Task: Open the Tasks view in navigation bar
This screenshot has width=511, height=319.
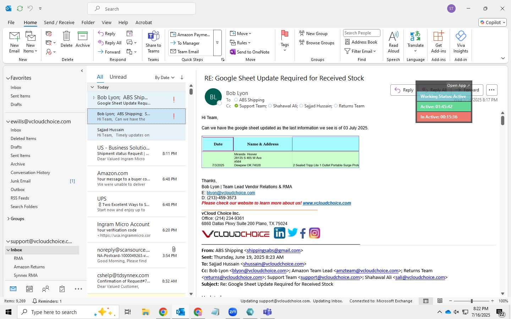Action: click(x=62, y=289)
